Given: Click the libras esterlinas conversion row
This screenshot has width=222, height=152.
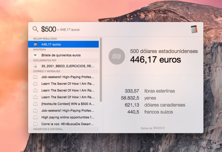Looking at the screenshot, I should coord(150,91).
